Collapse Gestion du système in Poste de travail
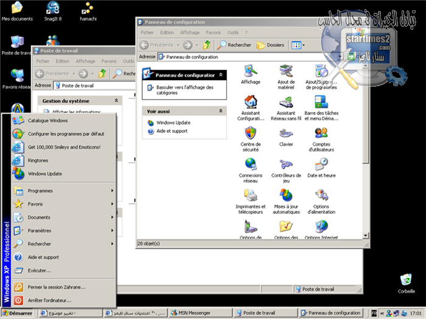This screenshot has width=426, height=319. pos(116,100)
